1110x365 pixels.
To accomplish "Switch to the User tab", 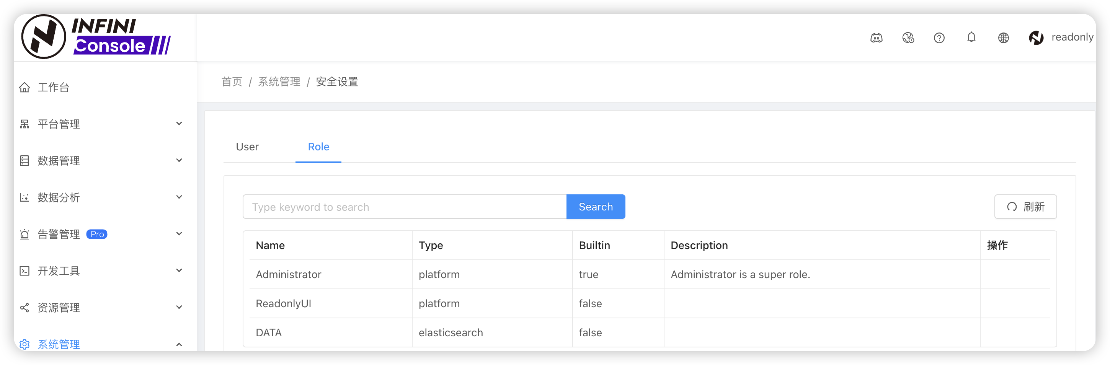I will coord(247,147).
